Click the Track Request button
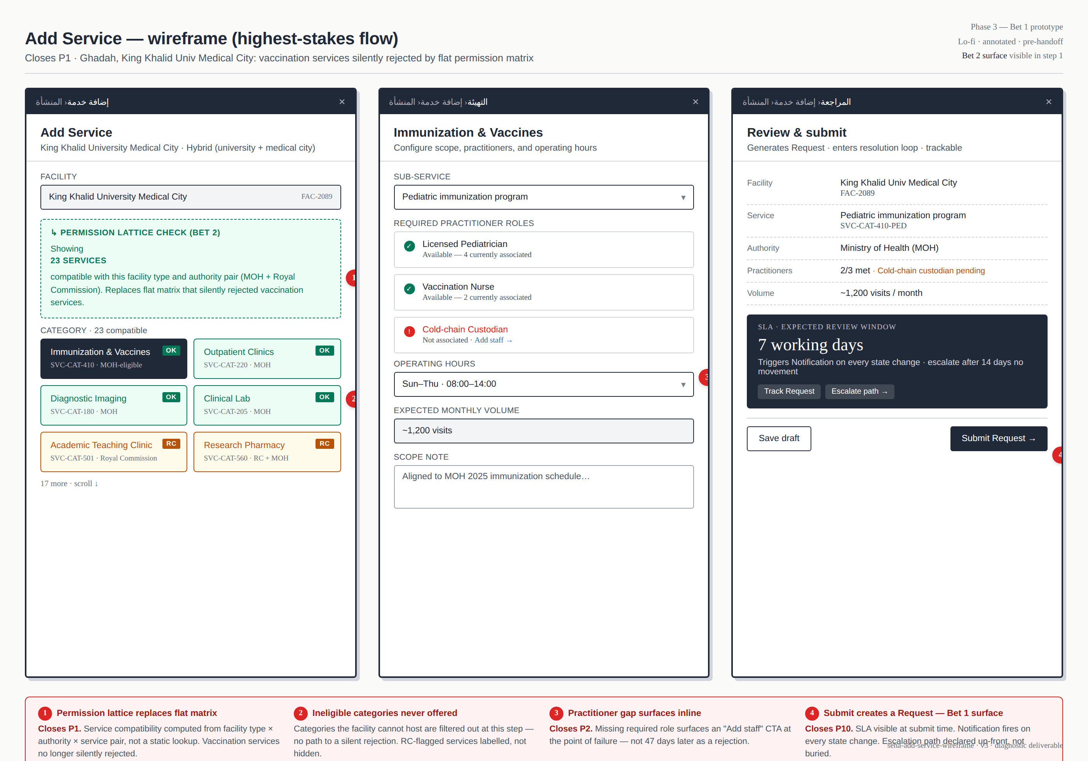 788,391
